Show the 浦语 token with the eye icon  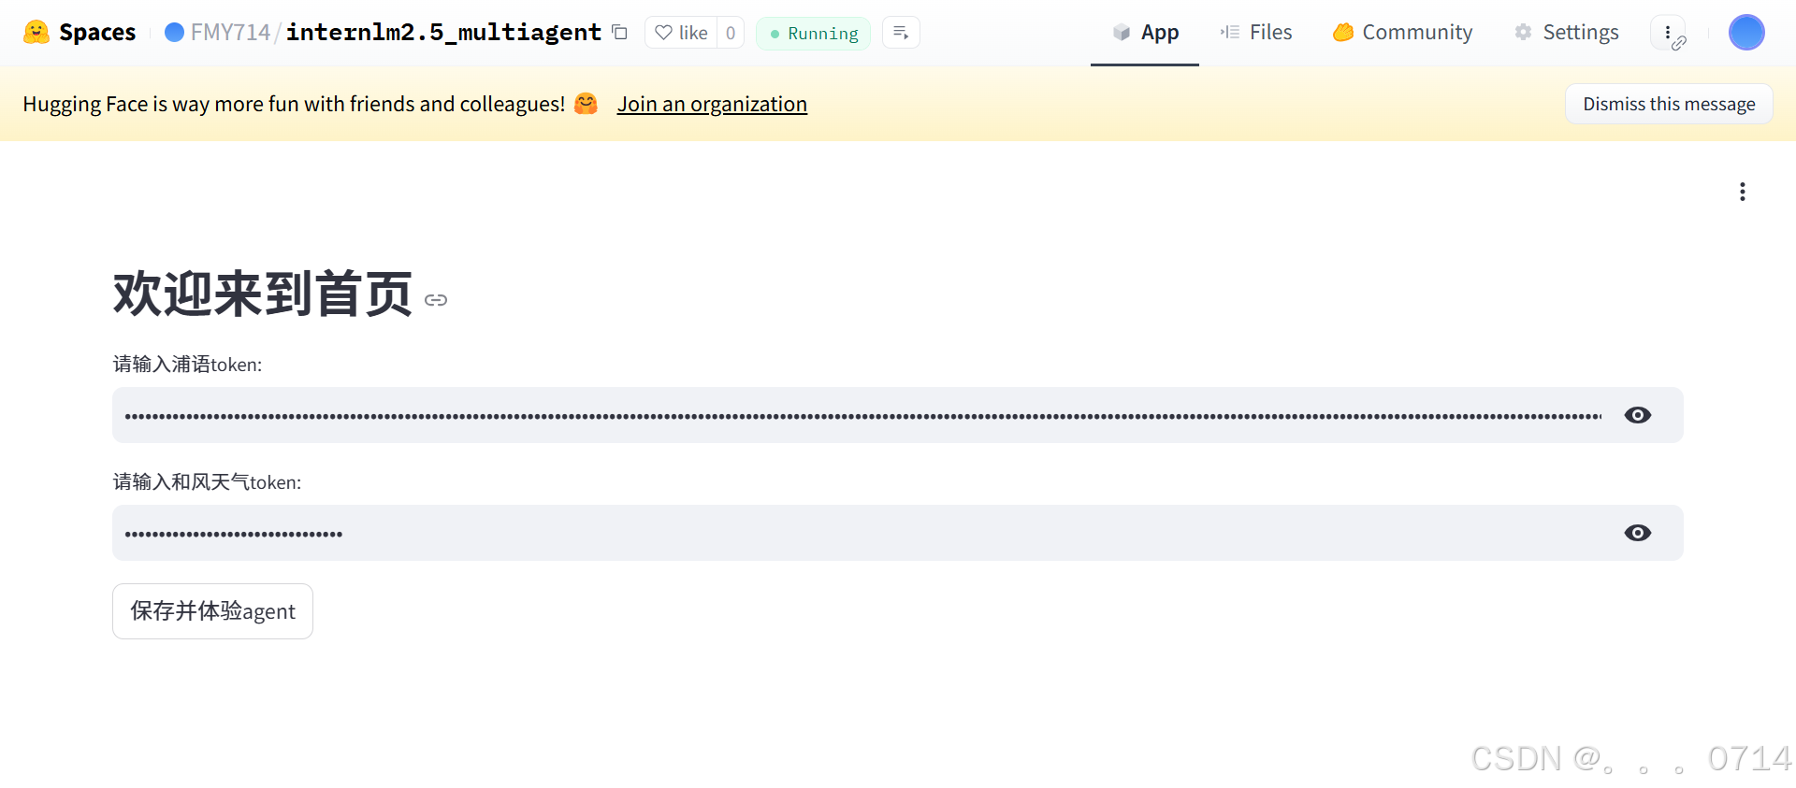tap(1638, 415)
